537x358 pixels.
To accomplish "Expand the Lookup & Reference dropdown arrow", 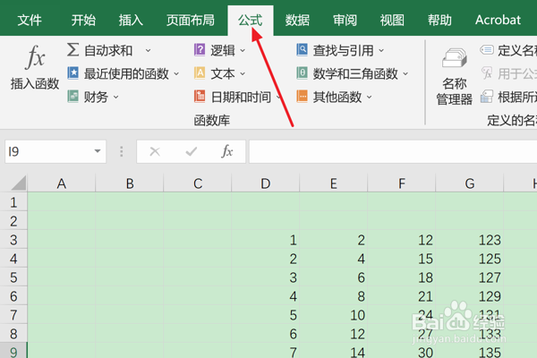I will point(381,51).
